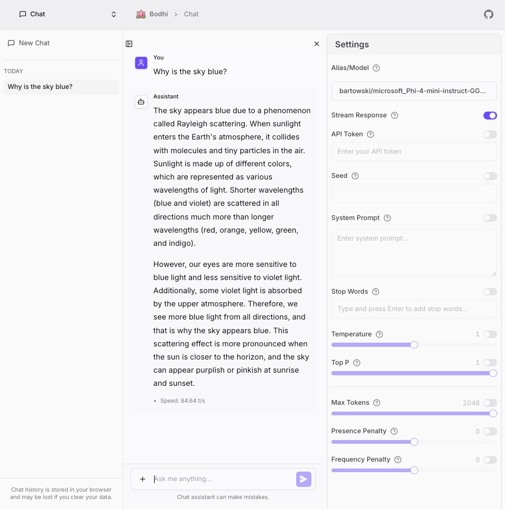Click the assistant bot avatar icon

(141, 102)
